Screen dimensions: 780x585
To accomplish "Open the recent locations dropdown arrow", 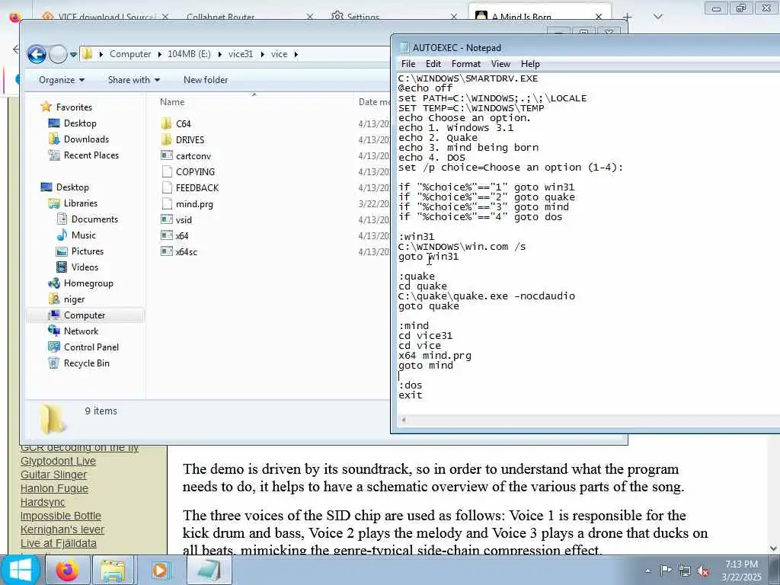I will pos(74,55).
